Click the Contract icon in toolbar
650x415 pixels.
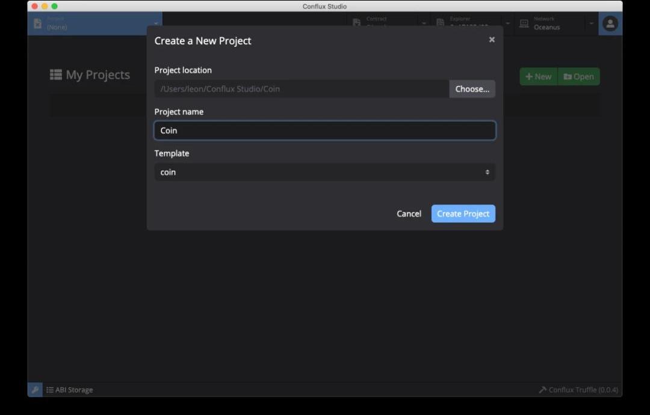356,22
